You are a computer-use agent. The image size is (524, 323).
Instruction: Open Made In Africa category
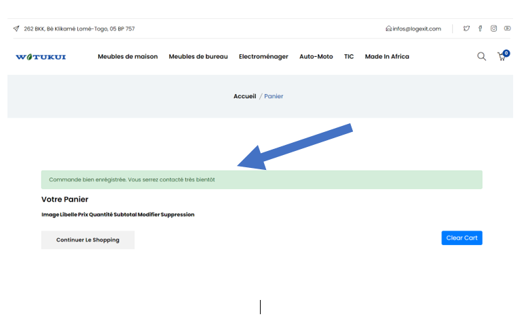(x=387, y=57)
